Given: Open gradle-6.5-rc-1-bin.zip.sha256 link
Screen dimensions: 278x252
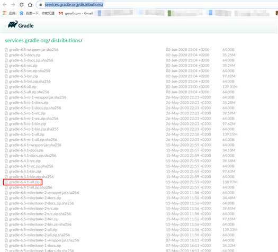Looking at the screenshot, I should [x=34, y=129].
